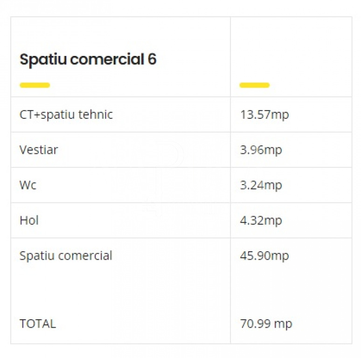Click the Spatiu comercial row label
Screen dimensions: 361x358
pyautogui.click(x=66, y=255)
